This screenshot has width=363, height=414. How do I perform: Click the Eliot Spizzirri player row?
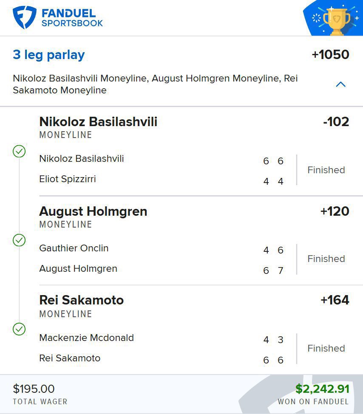tap(68, 179)
